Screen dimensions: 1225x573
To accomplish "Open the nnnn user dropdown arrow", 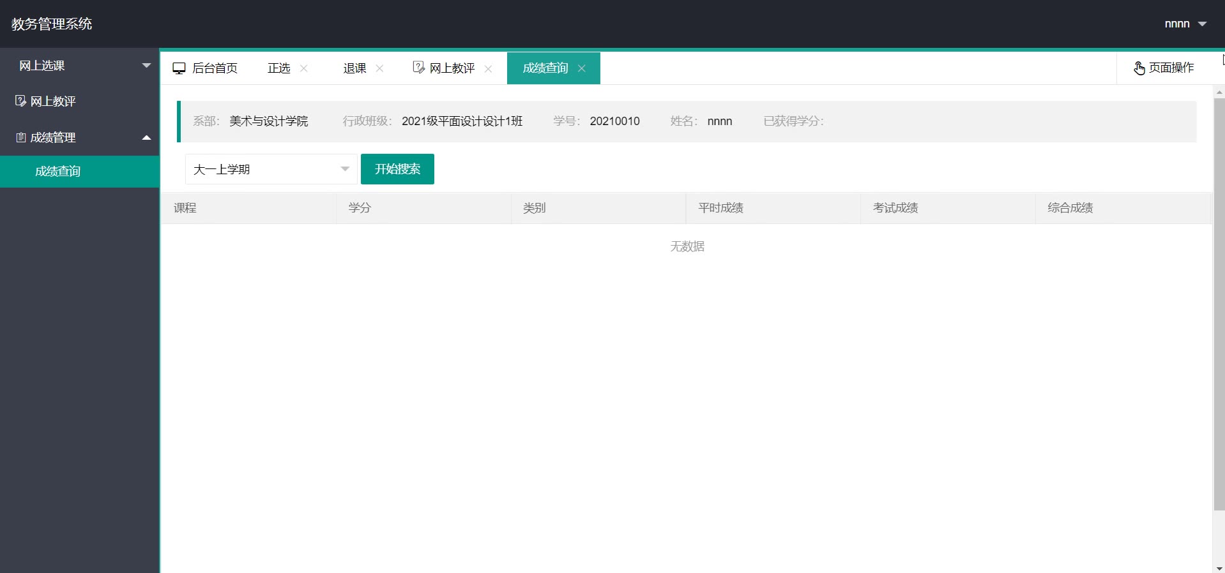I will pyautogui.click(x=1202, y=24).
